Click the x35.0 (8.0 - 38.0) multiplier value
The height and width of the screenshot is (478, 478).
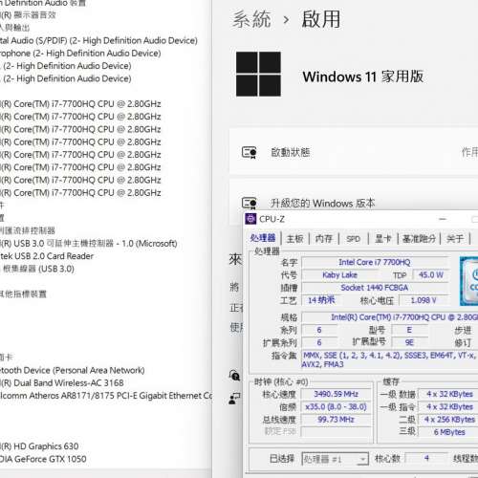336,407
